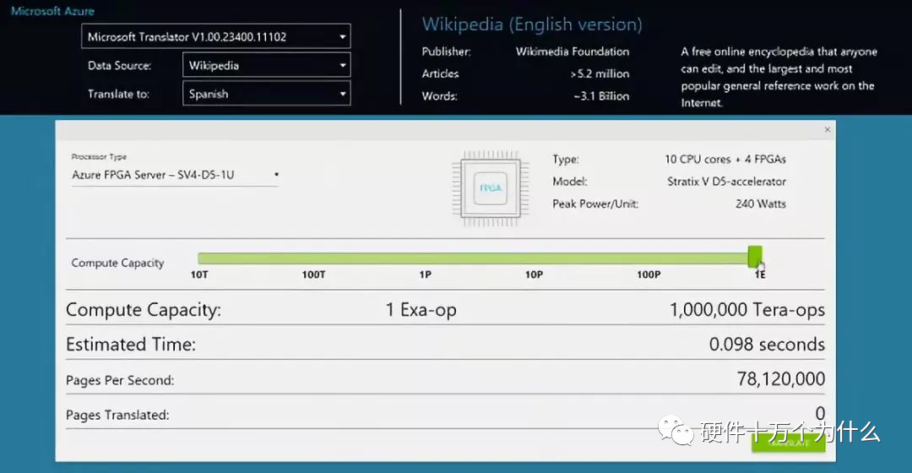Screen dimensions: 912x473
Task: Open the Data Source dropdown showing Wikipedia
Action: [266, 65]
